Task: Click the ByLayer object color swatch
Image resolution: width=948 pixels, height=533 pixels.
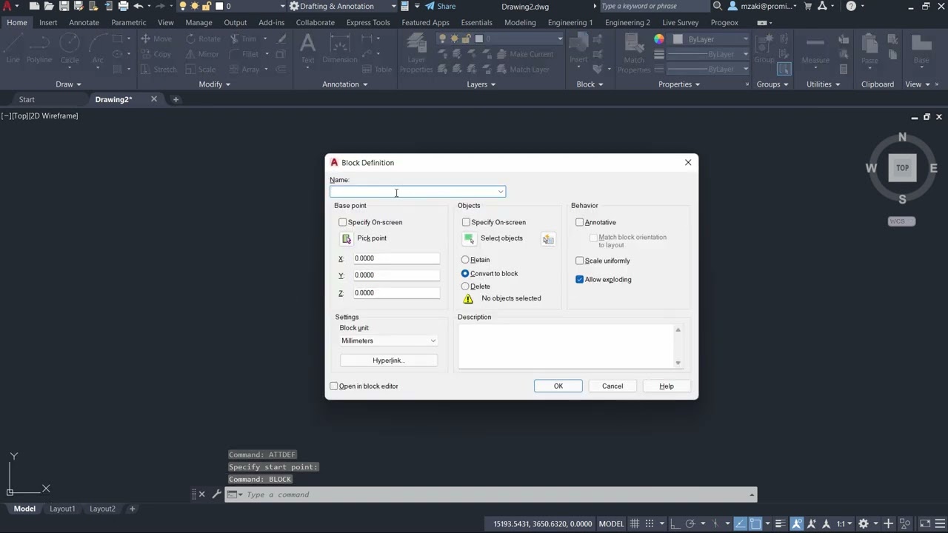Action: point(678,38)
